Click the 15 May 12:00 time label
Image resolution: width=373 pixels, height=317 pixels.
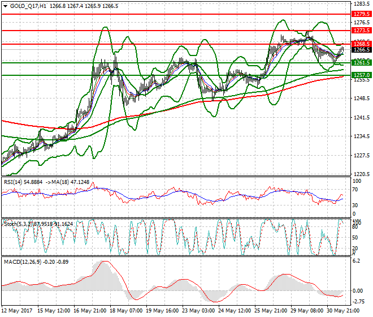[x=54, y=311]
